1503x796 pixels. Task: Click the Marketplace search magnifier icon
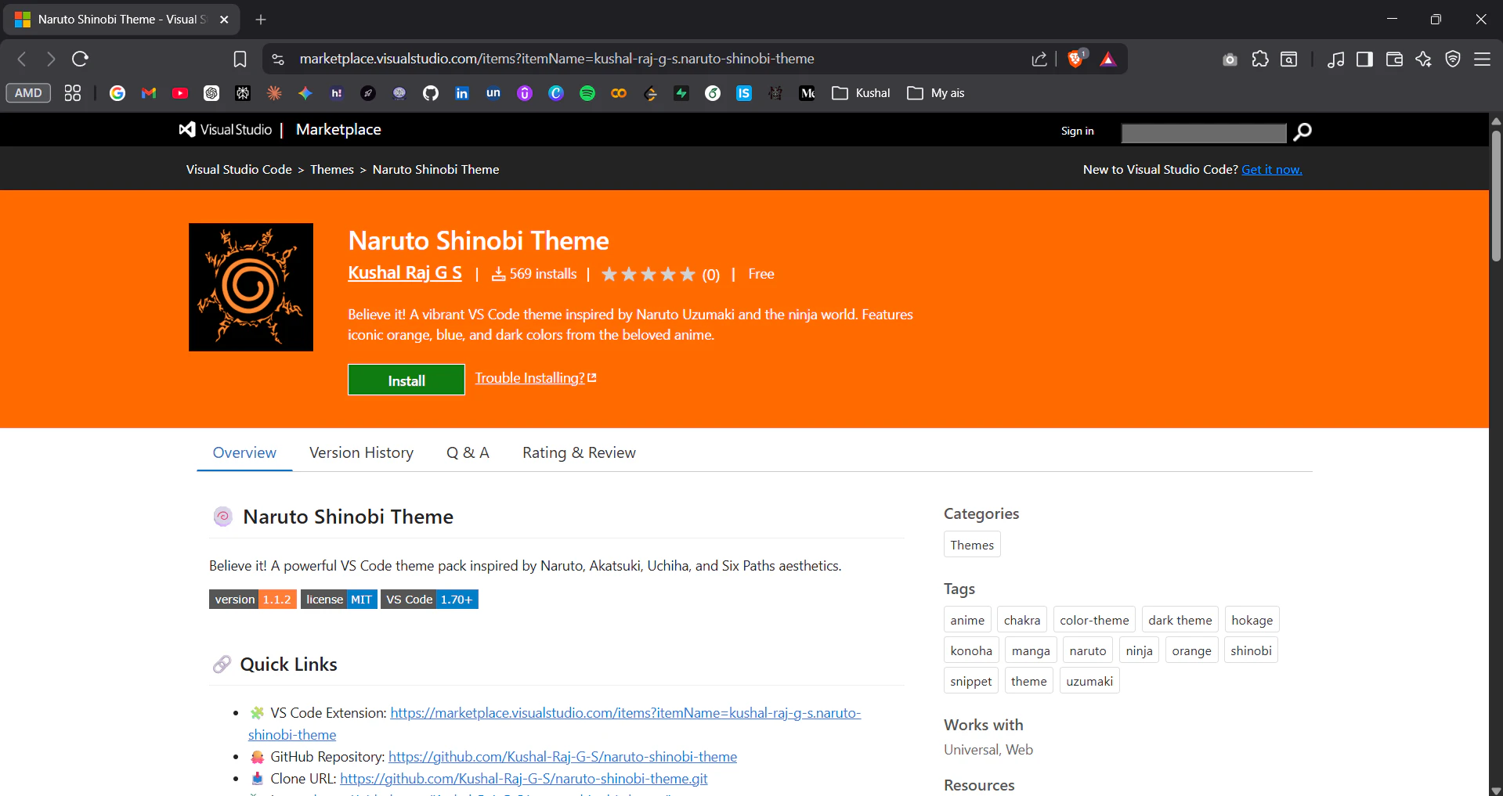pos(1302,132)
